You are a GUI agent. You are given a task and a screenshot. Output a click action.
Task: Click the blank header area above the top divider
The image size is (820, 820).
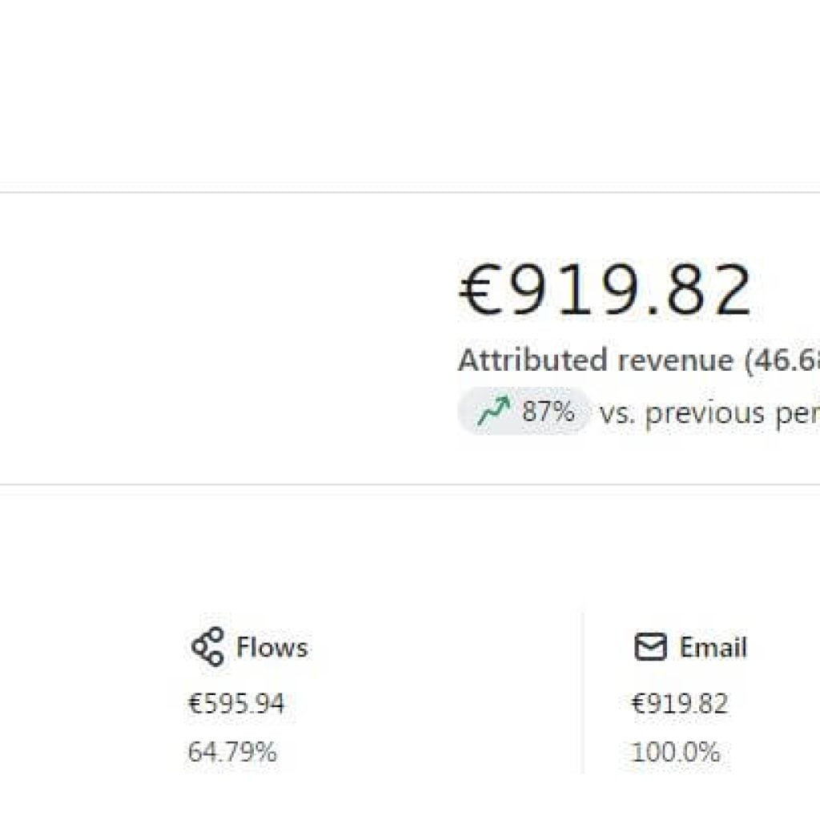click(410, 94)
